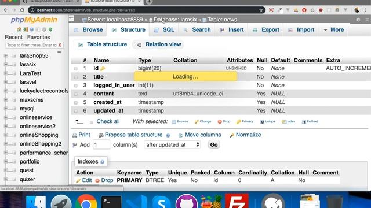Select checkbox for created_at column
The image size is (371, 208).
[x=76, y=103]
